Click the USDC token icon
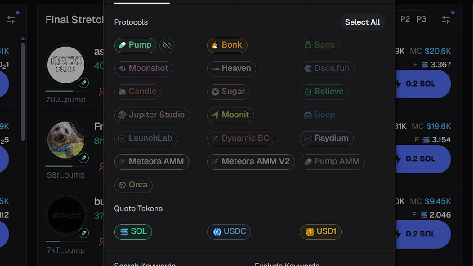 coord(217,232)
